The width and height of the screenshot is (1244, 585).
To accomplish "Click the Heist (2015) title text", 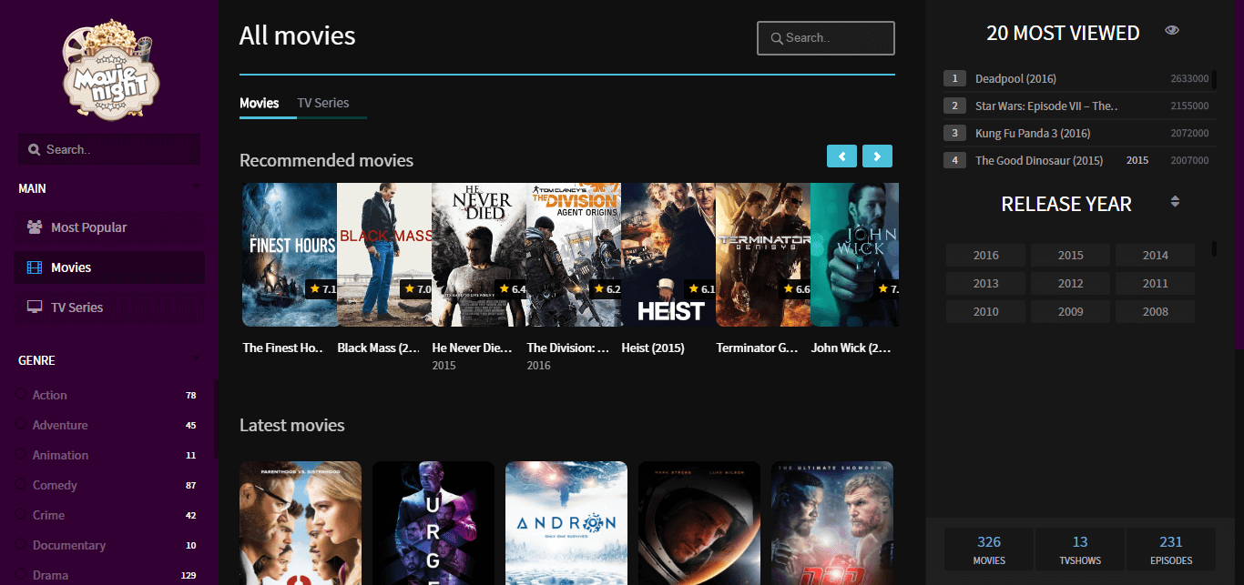I will point(653,348).
